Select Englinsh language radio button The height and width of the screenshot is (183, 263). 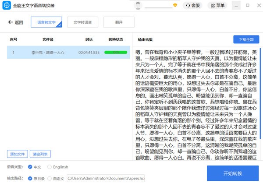(50, 167)
